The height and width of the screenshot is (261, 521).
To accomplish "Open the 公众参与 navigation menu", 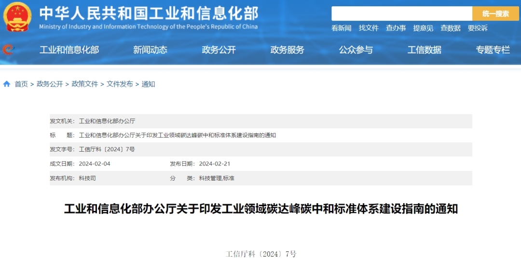I will 356,50.
